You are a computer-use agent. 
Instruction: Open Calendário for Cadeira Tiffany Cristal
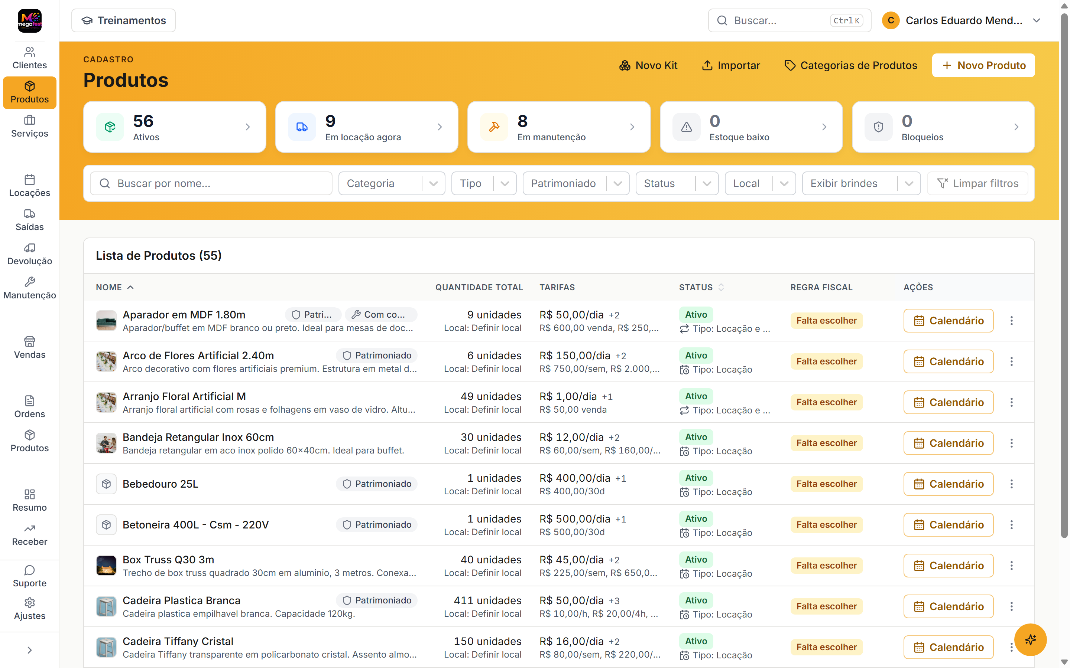point(949,647)
